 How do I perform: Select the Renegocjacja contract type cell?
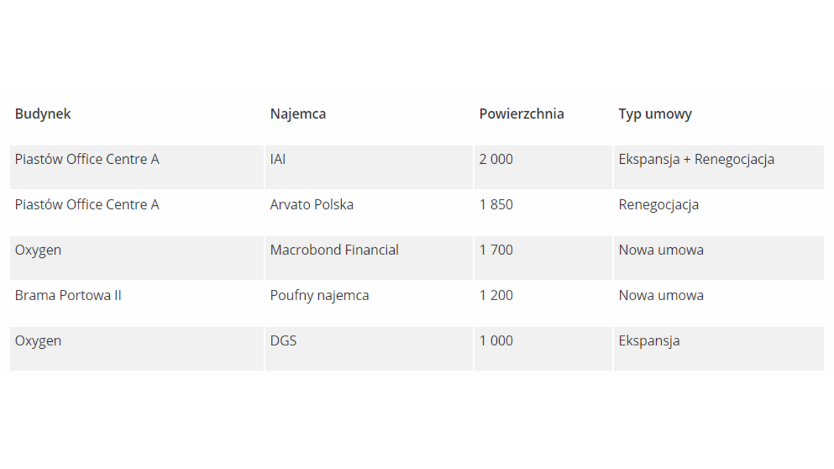658,205
